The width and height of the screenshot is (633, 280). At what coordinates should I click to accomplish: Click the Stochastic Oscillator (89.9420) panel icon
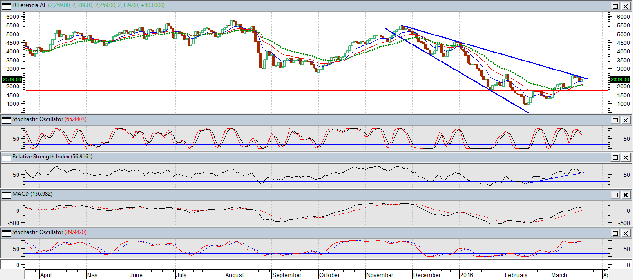coord(6,233)
